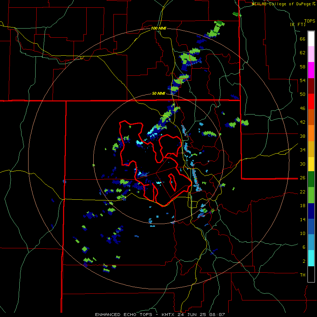Image resolution: width=317 pixels, height=317 pixels.
Task: Click the 'NEXLAB-College of DuPage' credit text
Action: [x=281, y=4]
